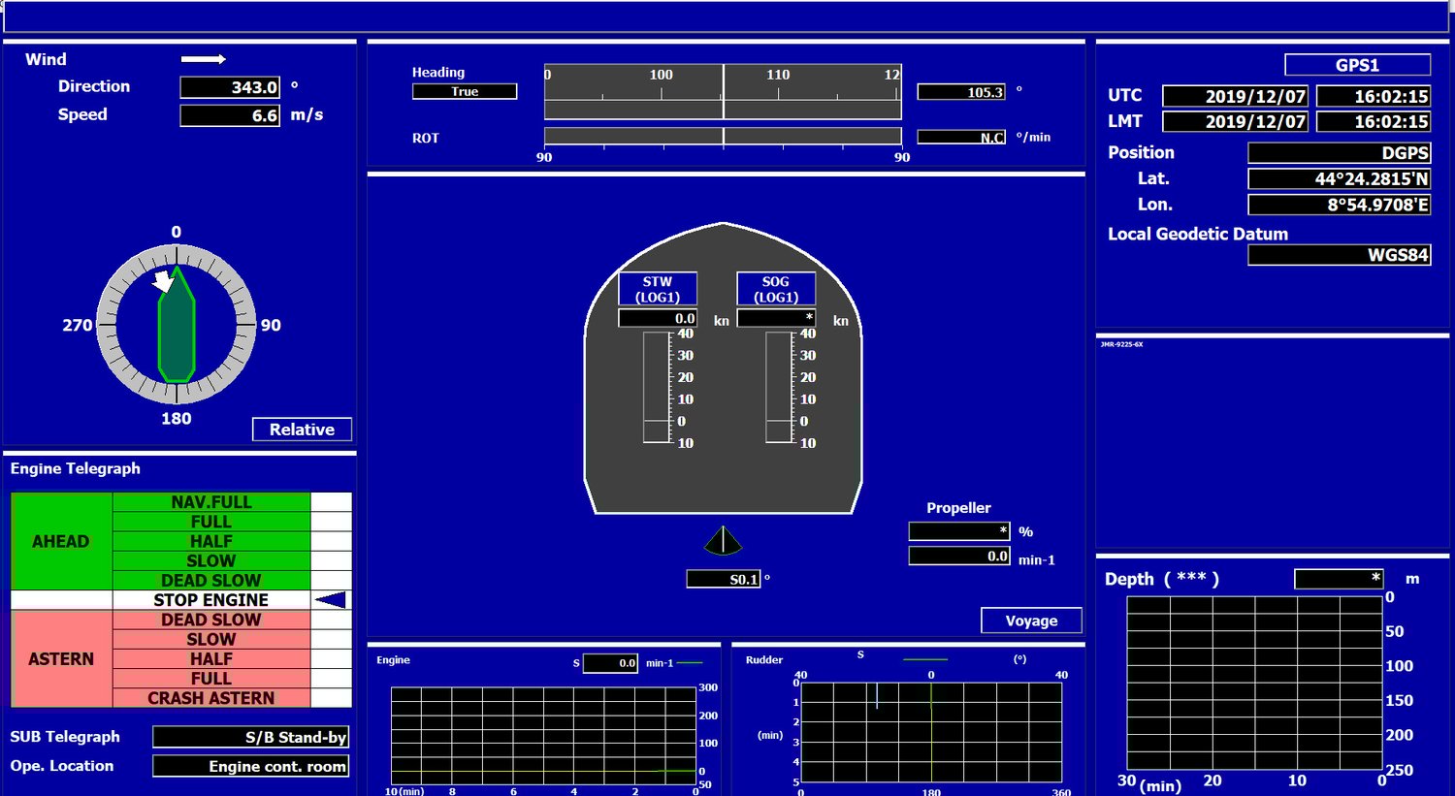Screen dimensions: 1455x796
Task: Open the WGS84 geodetic datum selector
Action: [x=1339, y=254]
